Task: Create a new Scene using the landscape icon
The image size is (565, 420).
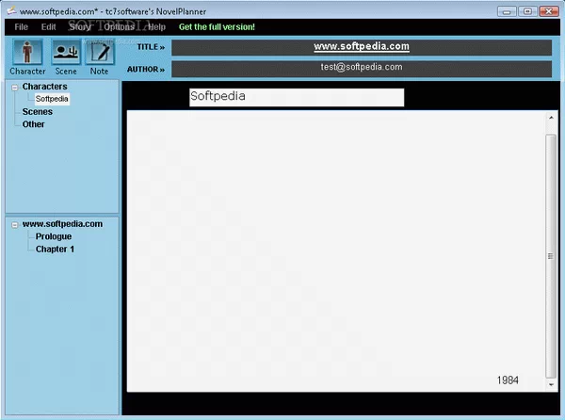Action: (x=66, y=52)
